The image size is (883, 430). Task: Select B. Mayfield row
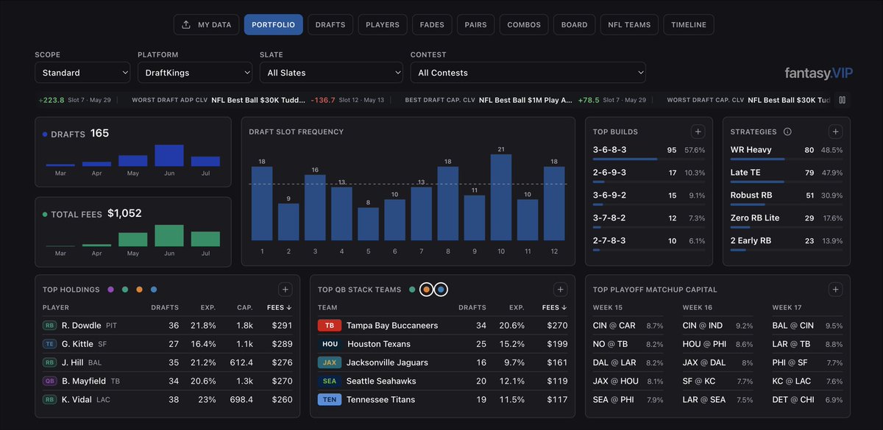(167, 381)
